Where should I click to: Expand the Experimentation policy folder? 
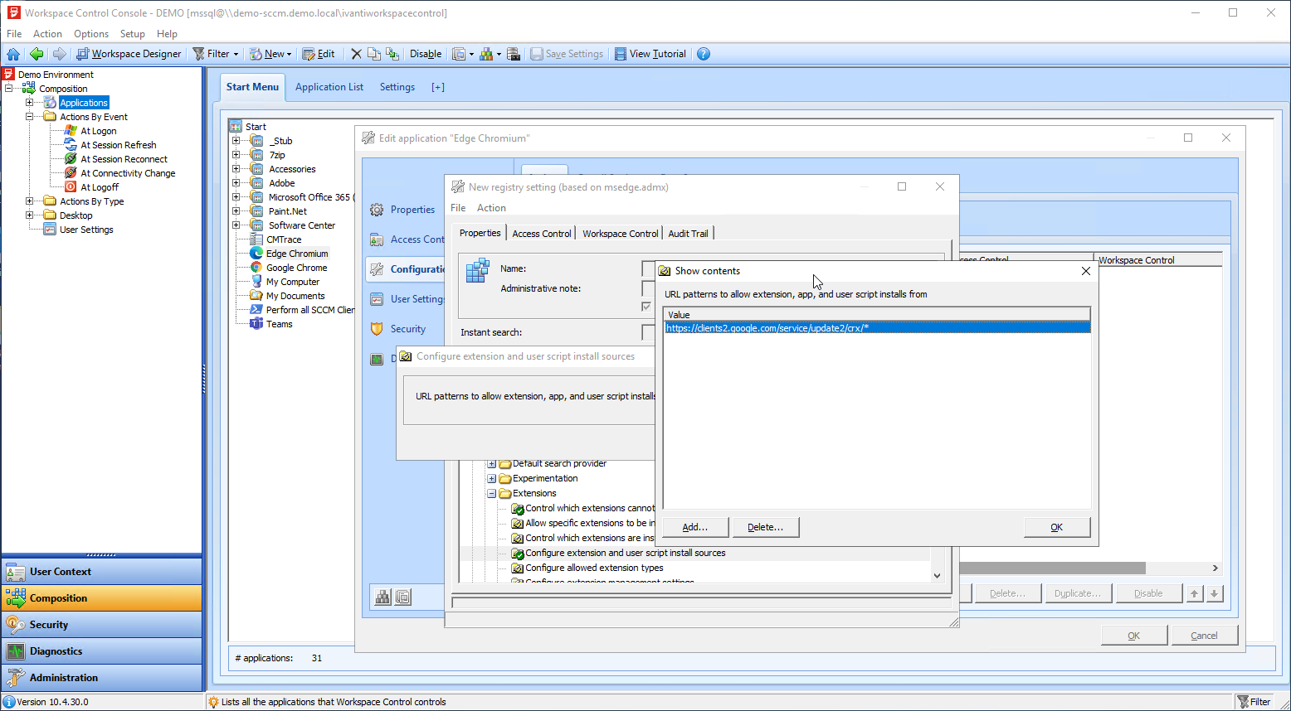(491, 478)
